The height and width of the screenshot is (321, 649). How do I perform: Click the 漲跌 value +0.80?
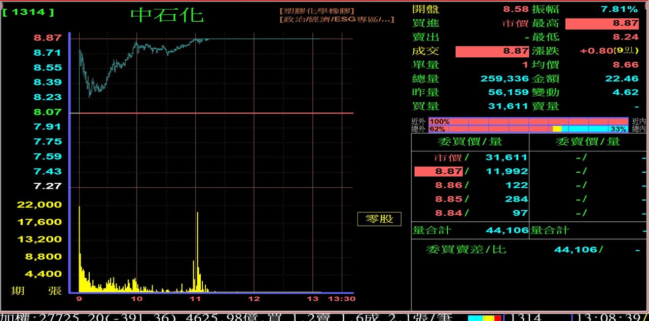(596, 51)
